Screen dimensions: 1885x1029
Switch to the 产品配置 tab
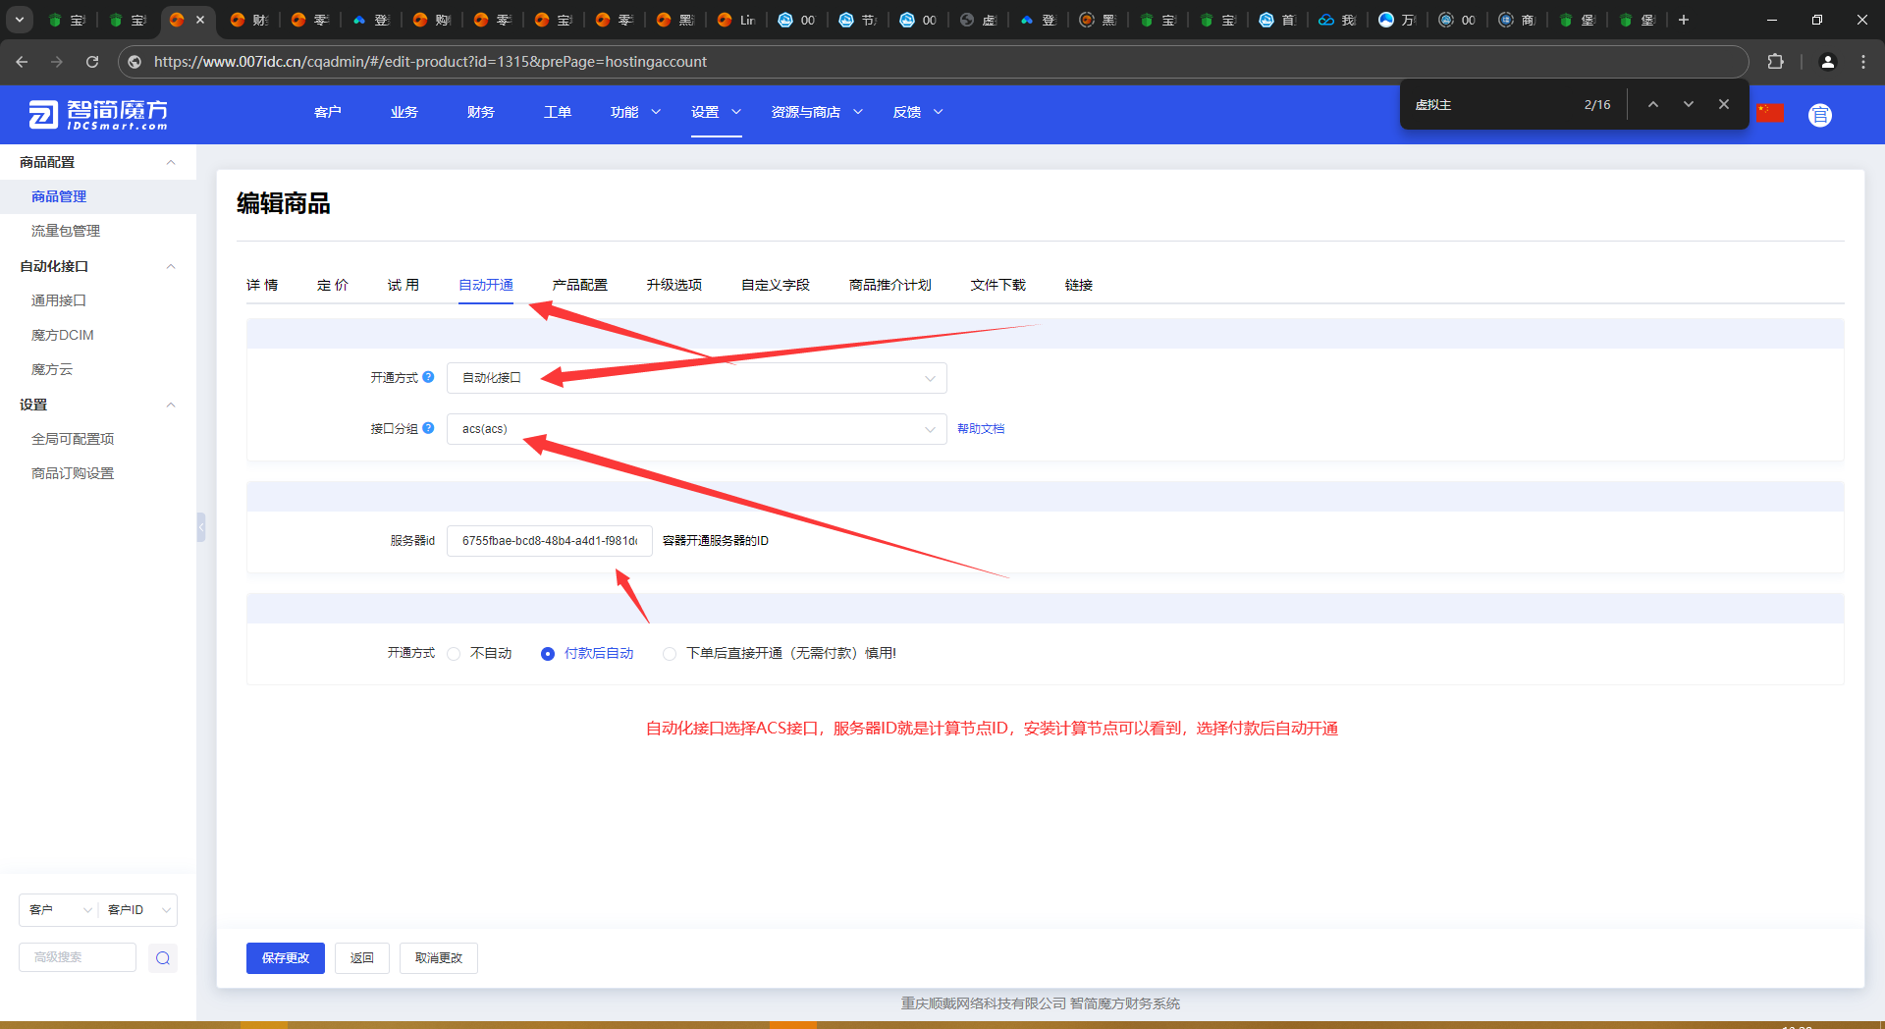pyautogui.click(x=580, y=285)
